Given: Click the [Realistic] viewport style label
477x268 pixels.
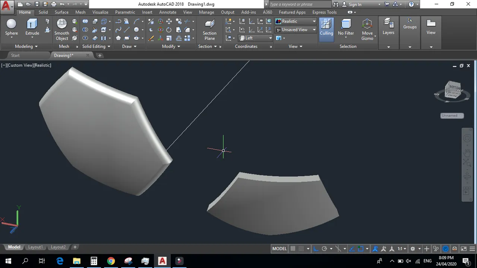Looking at the screenshot, I should click(43, 65).
